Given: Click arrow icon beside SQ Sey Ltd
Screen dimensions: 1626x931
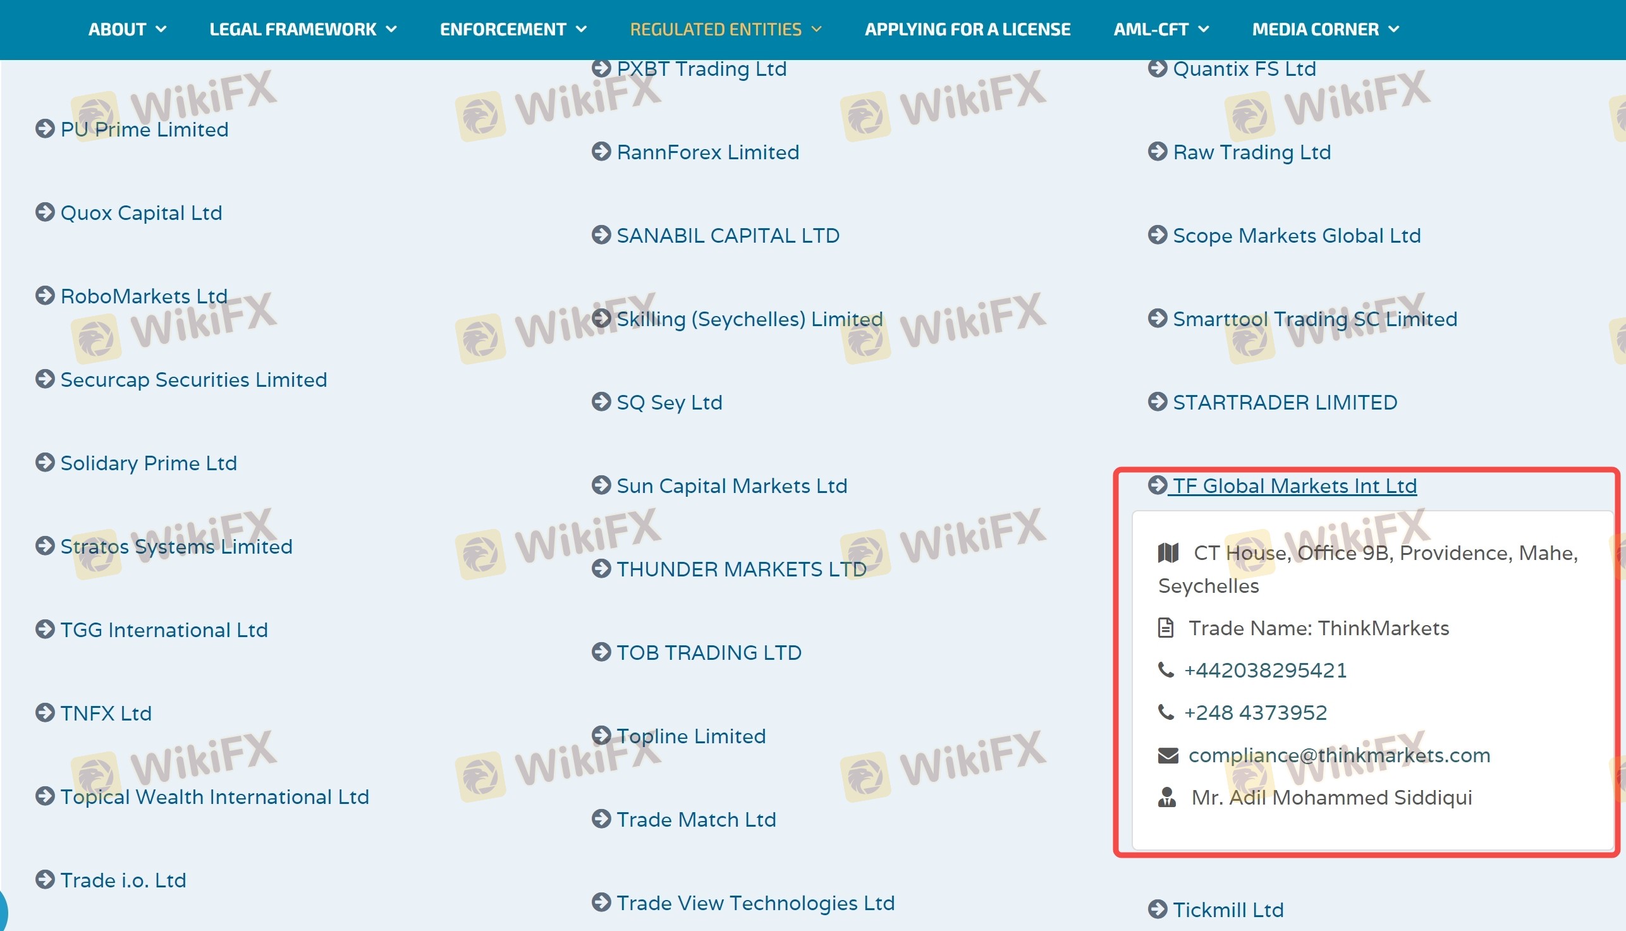Looking at the screenshot, I should click(601, 401).
